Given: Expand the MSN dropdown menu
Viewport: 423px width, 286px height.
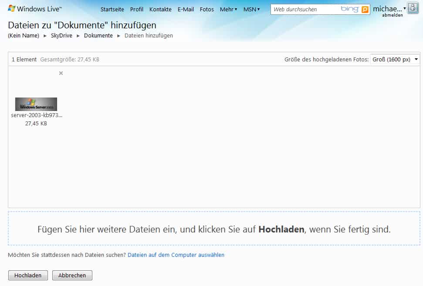Looking at the screenshot, I should 251,10.
